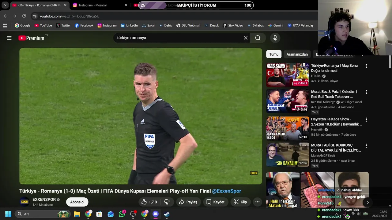Open the Stok Video bookmark
This screenshot has height=220, width=392.
click(x=233, y=25)
